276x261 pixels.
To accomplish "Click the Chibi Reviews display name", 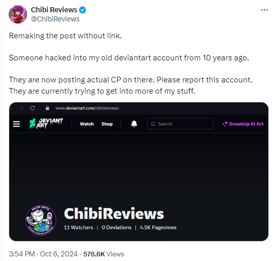I will pyautogui.click(x=54, y=10).
